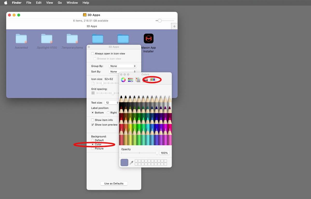Open the Text size dropdown

click(112, 103)
